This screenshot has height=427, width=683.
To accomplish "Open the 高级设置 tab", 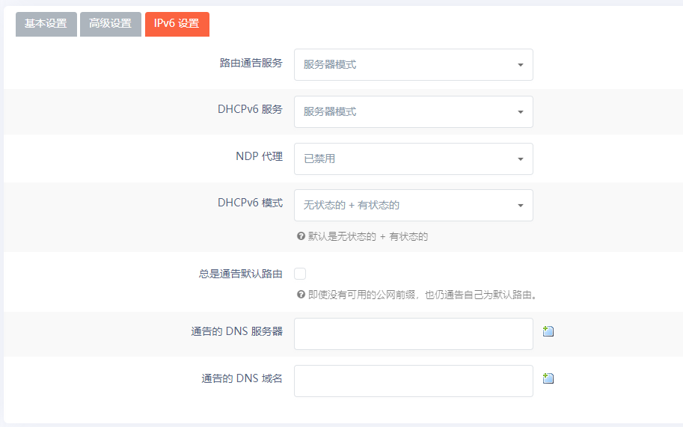I will 110,24.
